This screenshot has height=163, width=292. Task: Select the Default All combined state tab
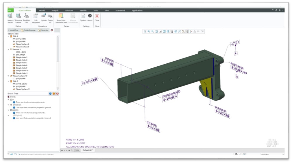click(88, 150)
